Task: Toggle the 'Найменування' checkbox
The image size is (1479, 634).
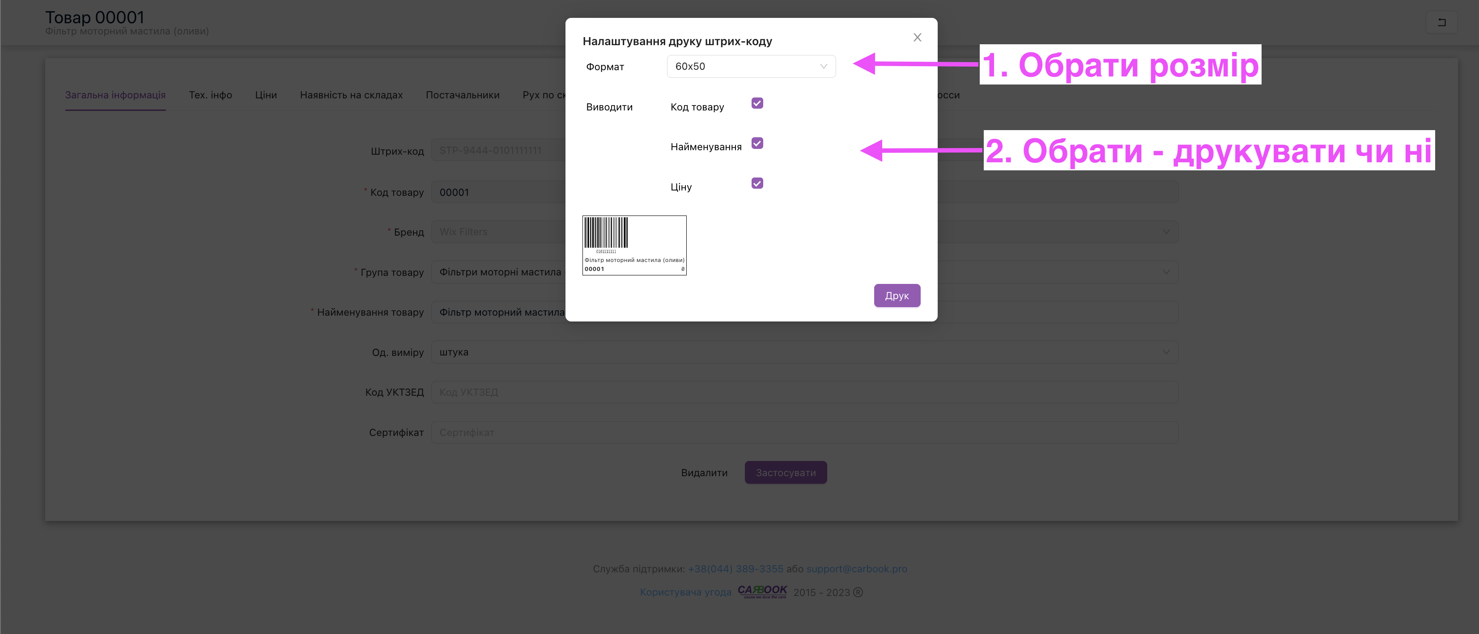Action: 757,144
